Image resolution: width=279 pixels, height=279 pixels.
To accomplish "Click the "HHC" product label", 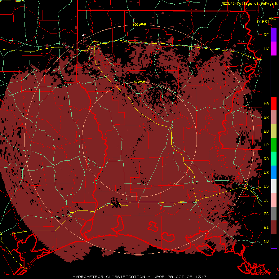I will (x=272, y=19).
